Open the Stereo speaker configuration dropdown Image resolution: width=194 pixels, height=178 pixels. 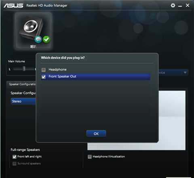(x=23, y=101)
